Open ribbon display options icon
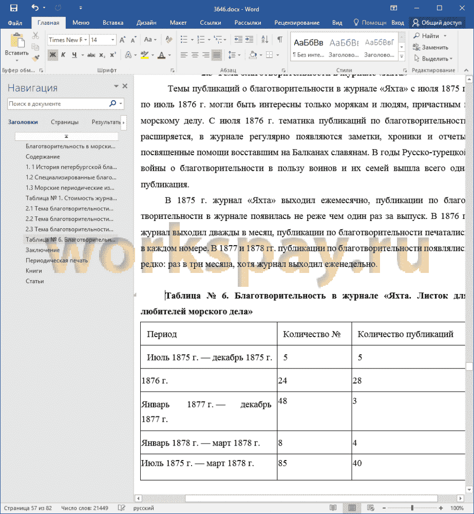The image size is (474, 514). point(394,8)
